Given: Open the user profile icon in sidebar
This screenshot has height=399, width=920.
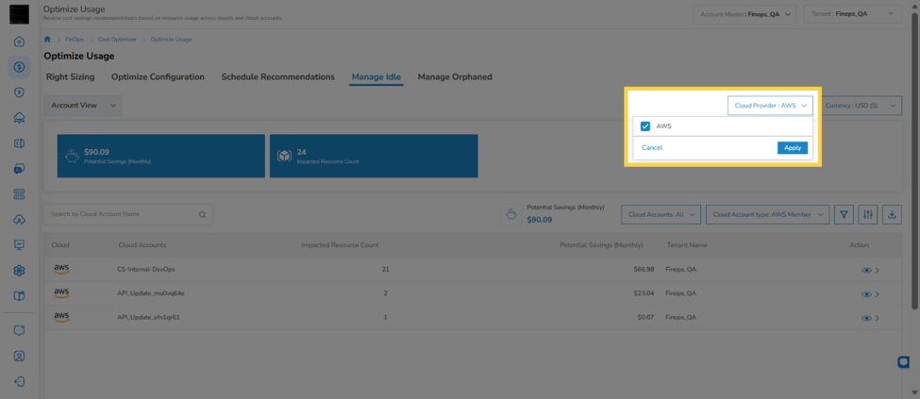Looking at the screenshot, I should click(x=19, y=356).
